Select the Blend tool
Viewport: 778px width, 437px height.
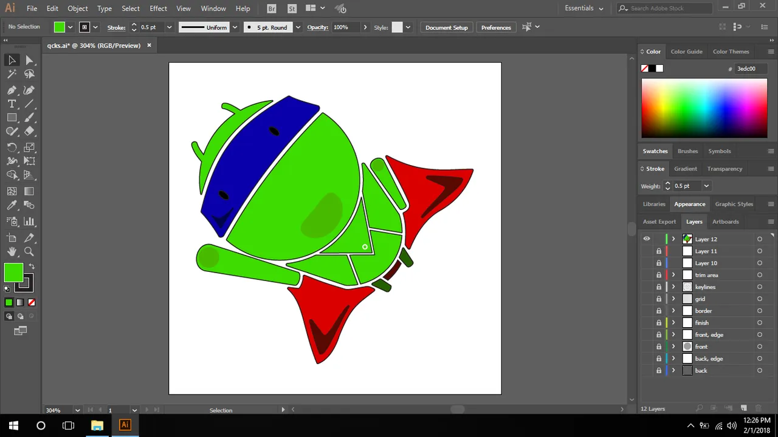pos(29,205)
